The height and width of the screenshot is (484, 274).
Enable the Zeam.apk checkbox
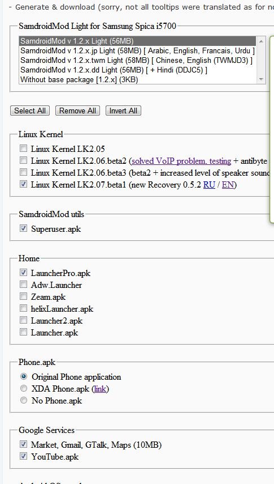pos(23,296)
